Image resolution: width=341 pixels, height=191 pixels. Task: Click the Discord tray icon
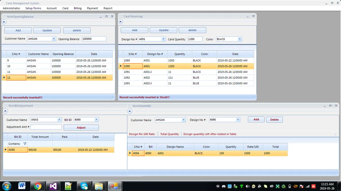click(x=224, y=186)
